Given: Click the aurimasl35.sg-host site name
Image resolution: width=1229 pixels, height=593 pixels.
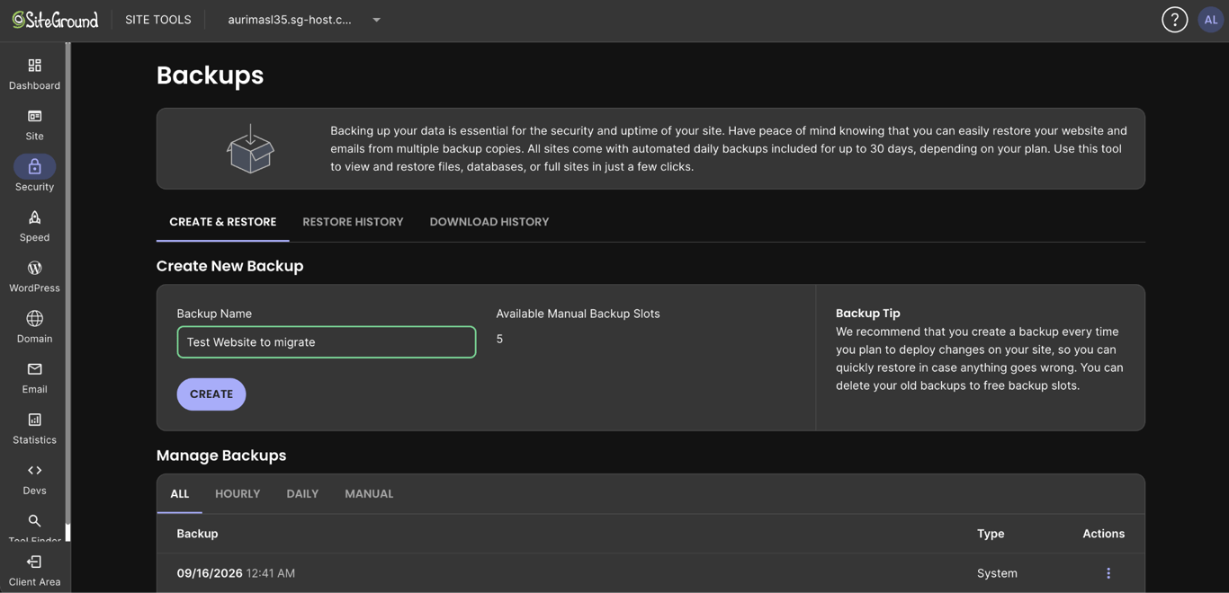Looking at the screenshot, I should pyautogui.click(x=290, y=20).
